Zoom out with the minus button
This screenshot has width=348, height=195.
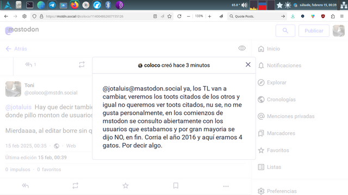click(x=189, y=16)
